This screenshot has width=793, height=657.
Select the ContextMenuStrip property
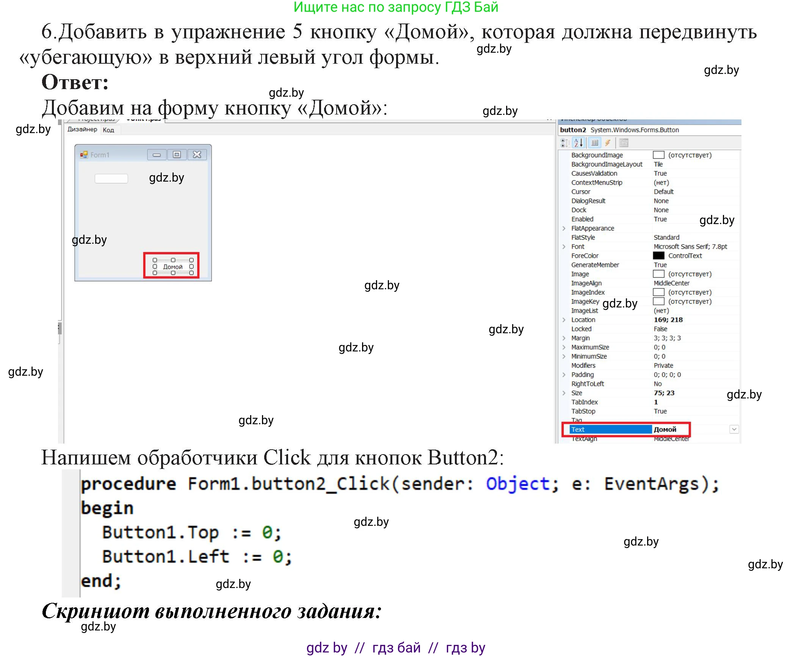click(597, 182)
